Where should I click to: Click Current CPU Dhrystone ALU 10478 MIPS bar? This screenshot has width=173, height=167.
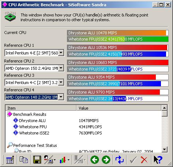coord(118,33)
